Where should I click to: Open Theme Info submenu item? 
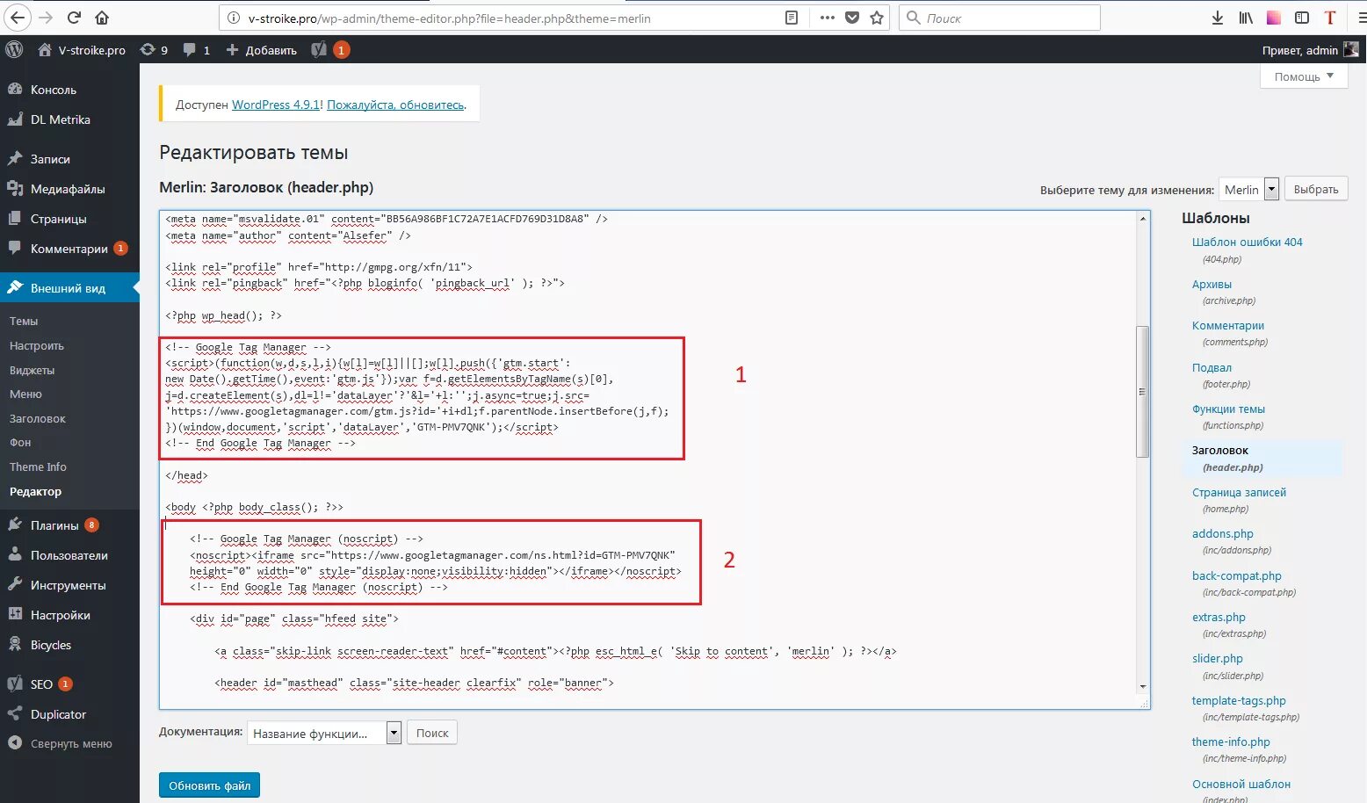coord(38,467)
